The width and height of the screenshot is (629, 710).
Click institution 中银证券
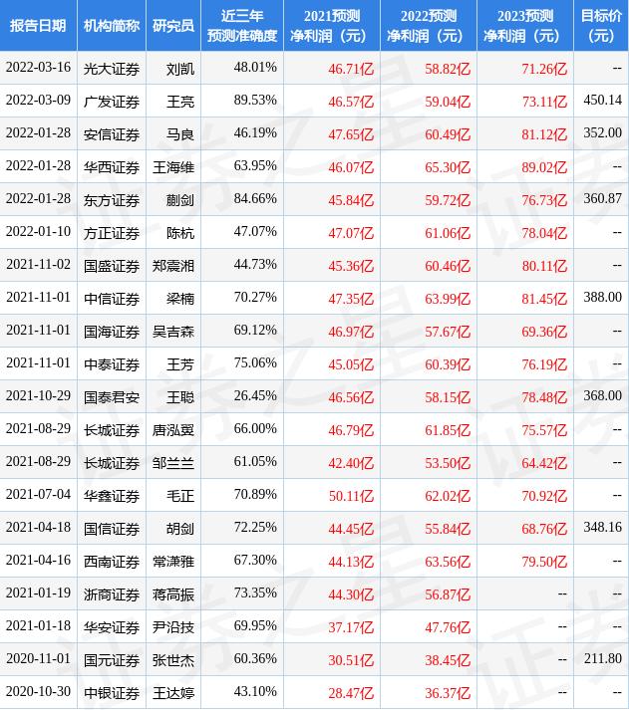point(112,693)
